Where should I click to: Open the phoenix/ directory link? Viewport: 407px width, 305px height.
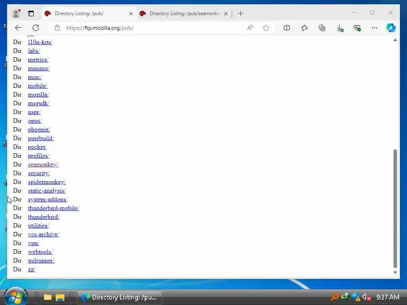(39, 129)
